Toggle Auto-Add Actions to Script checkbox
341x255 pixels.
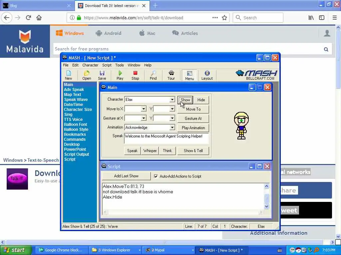click(x=156, y=176)
